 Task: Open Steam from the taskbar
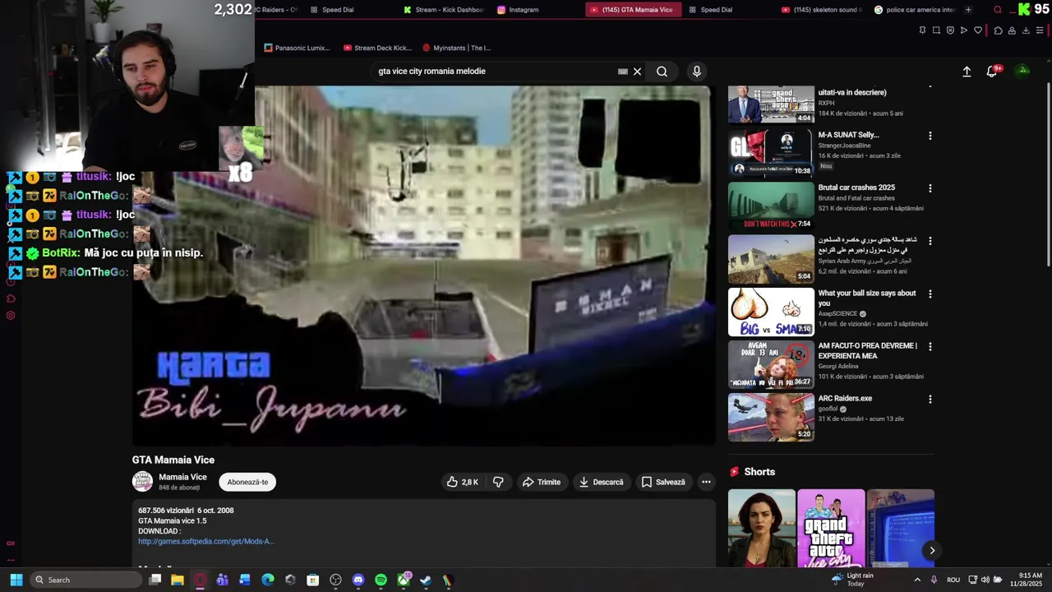click(x=426, y=580)
